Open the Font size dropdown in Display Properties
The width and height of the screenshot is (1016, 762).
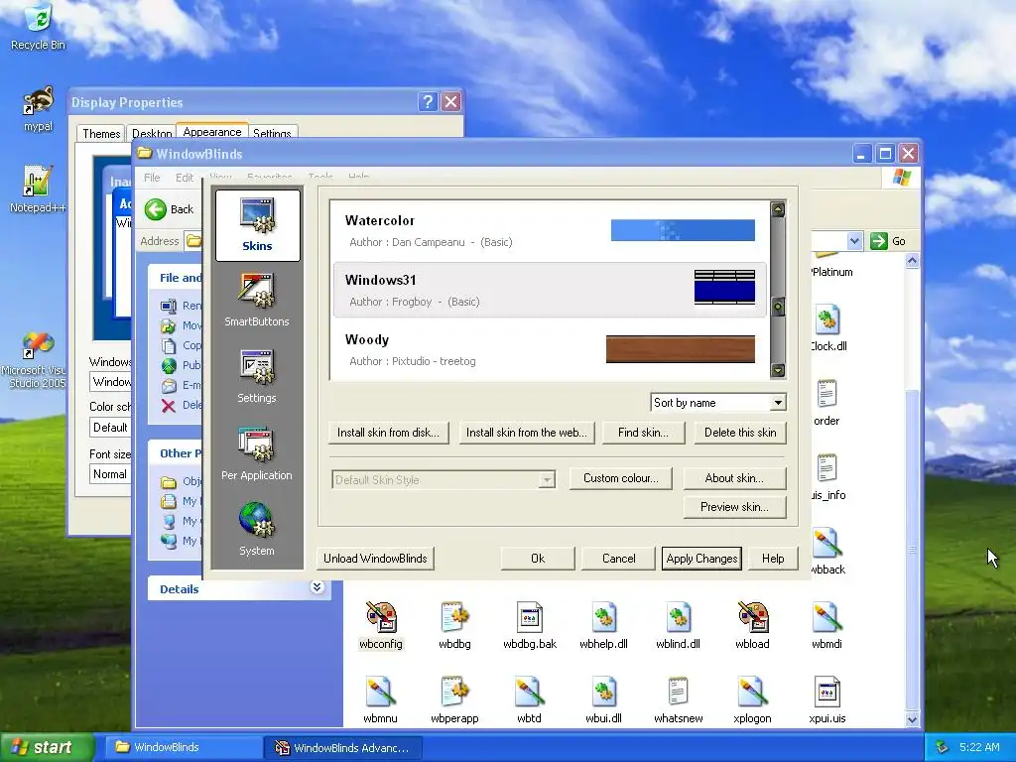click(111, 473)
